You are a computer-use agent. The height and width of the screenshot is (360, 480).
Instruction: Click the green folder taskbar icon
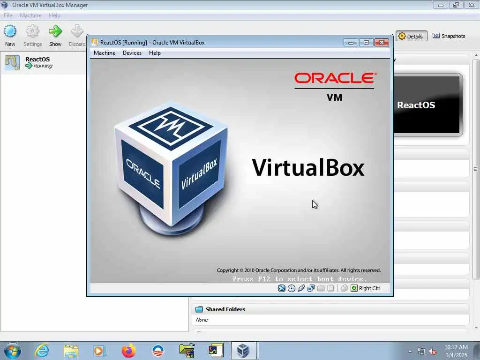tap(187, 351)
